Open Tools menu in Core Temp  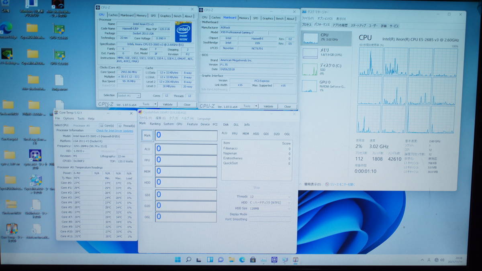(x=81, y=118)
